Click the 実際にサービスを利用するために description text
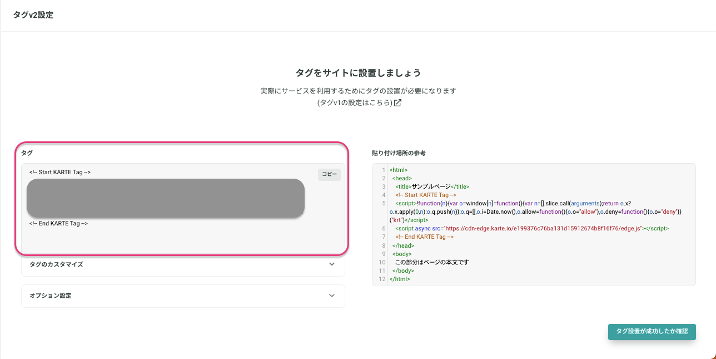 pos(358,91)
